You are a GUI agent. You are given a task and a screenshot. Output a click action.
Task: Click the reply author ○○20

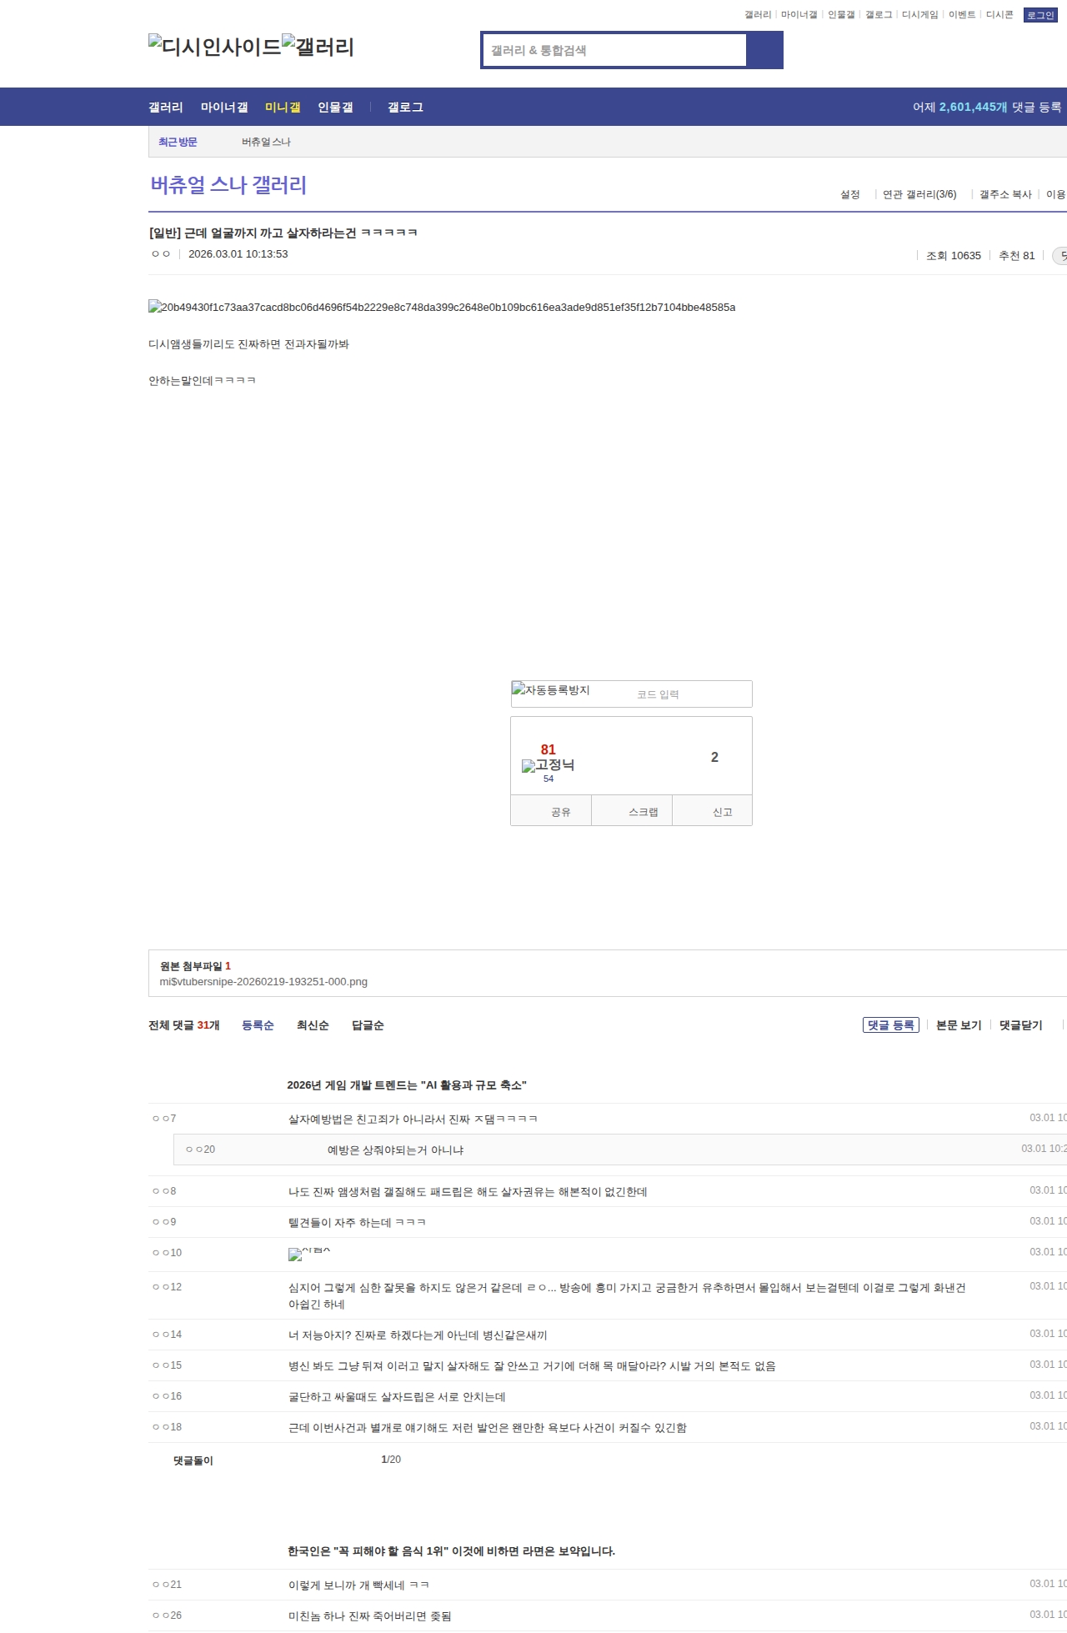click(200, 1150)
